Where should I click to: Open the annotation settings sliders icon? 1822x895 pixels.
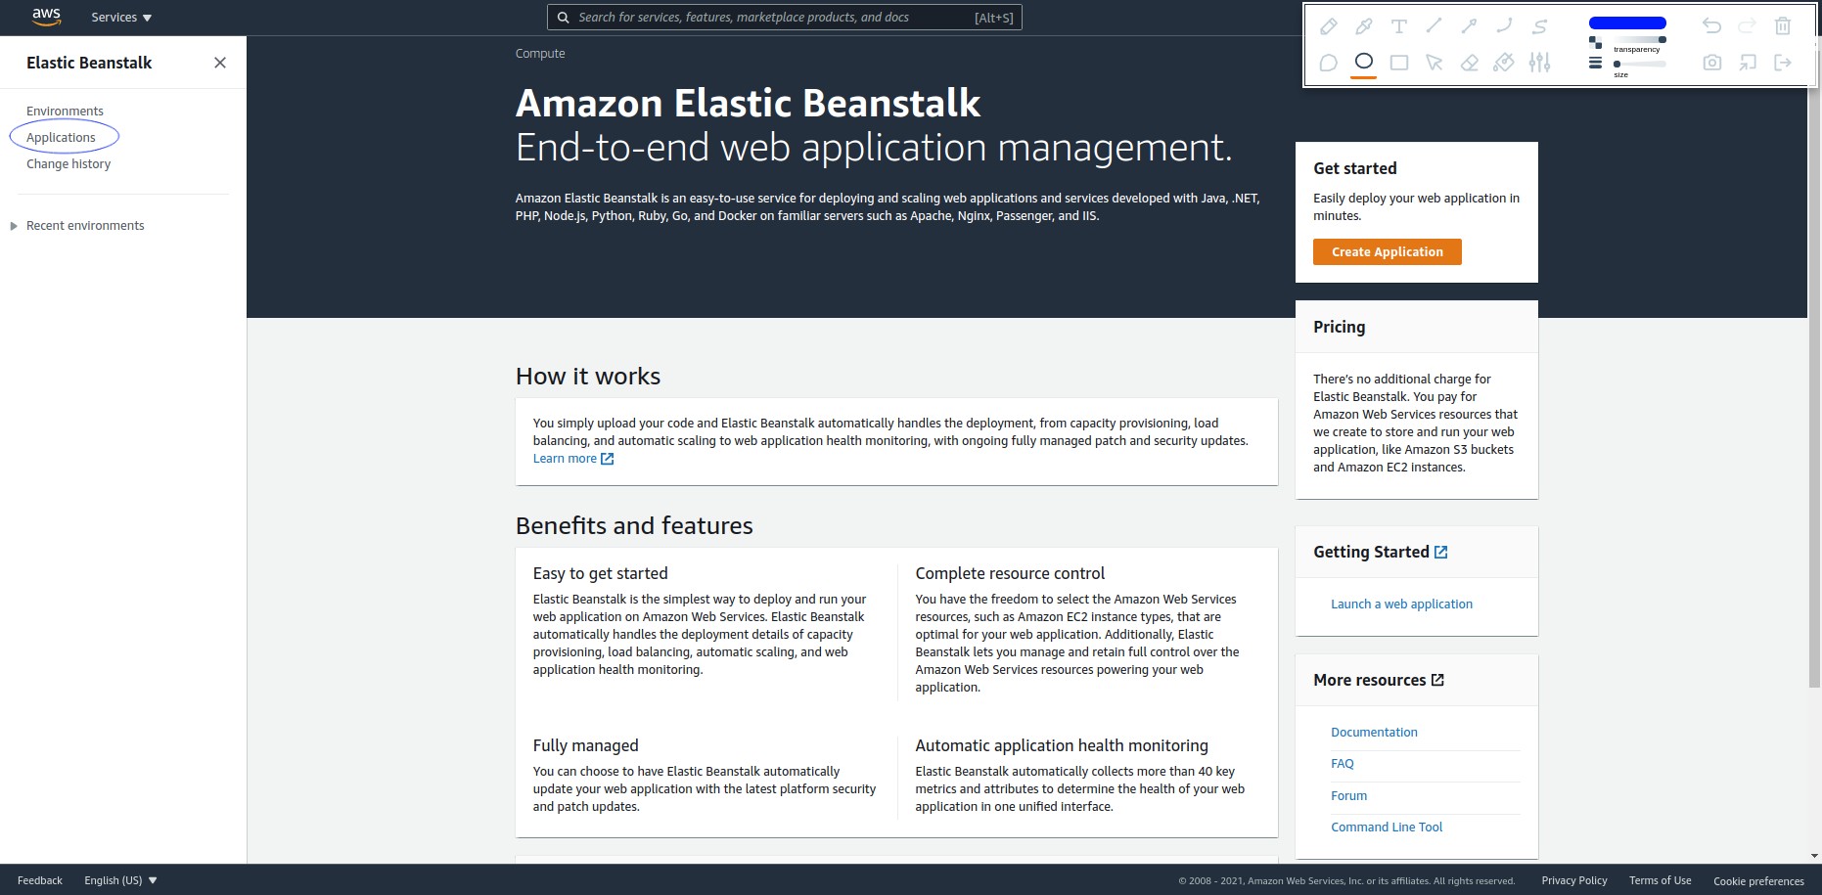[x=1539, y=63]
